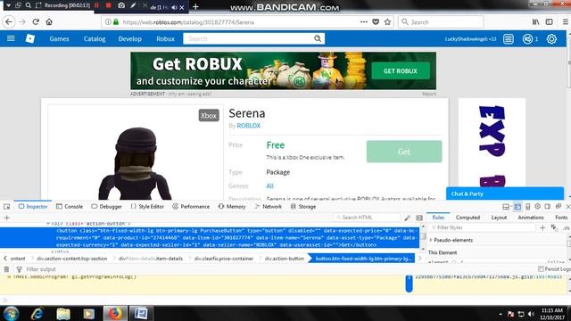Switch to the Inspector tab
The image size is (571, 321).
coord(33,206)
